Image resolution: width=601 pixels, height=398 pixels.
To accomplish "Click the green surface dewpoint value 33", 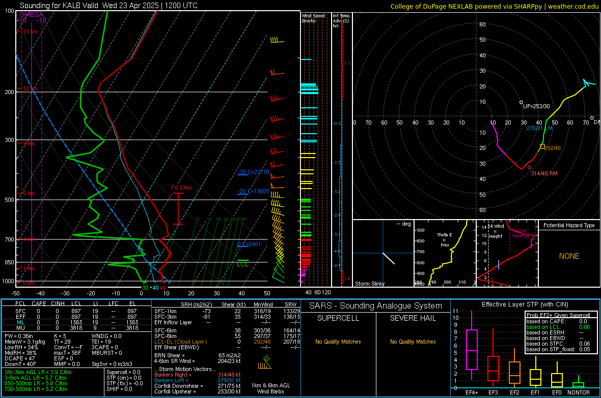I will (x=145, y=288).
